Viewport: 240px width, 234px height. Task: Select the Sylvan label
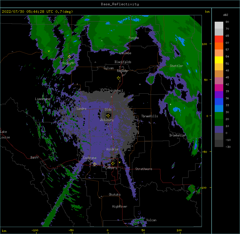[109, 68]
